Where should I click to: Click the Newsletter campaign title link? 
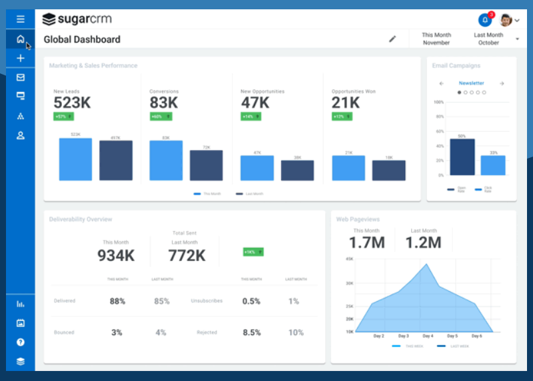471,83
